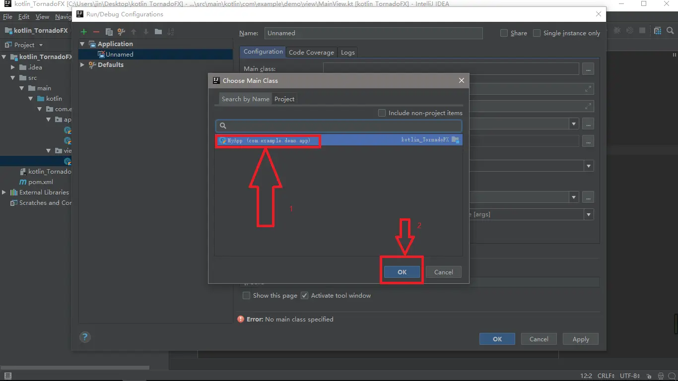Image resolution: width=678 pixels, height=381 pixels.
Task: Open the View menu
Action: click(x=42, y=16)
